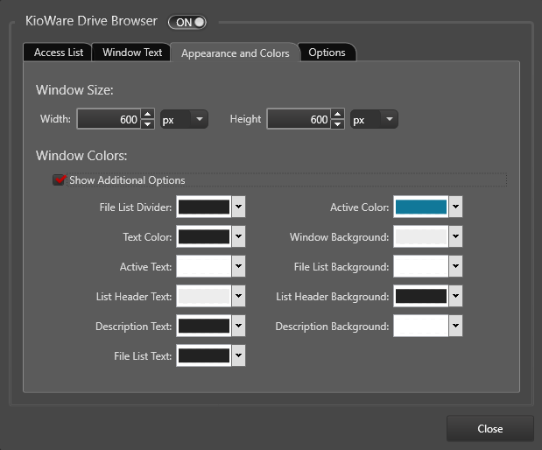Screen dimensions: 542x450
Task: Click the Window Colors heading
Action: [81, 156]
